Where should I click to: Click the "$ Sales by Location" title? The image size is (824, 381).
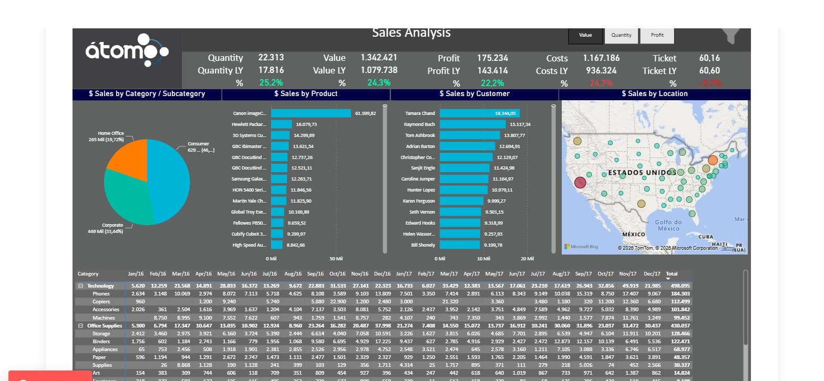(655, 94)
